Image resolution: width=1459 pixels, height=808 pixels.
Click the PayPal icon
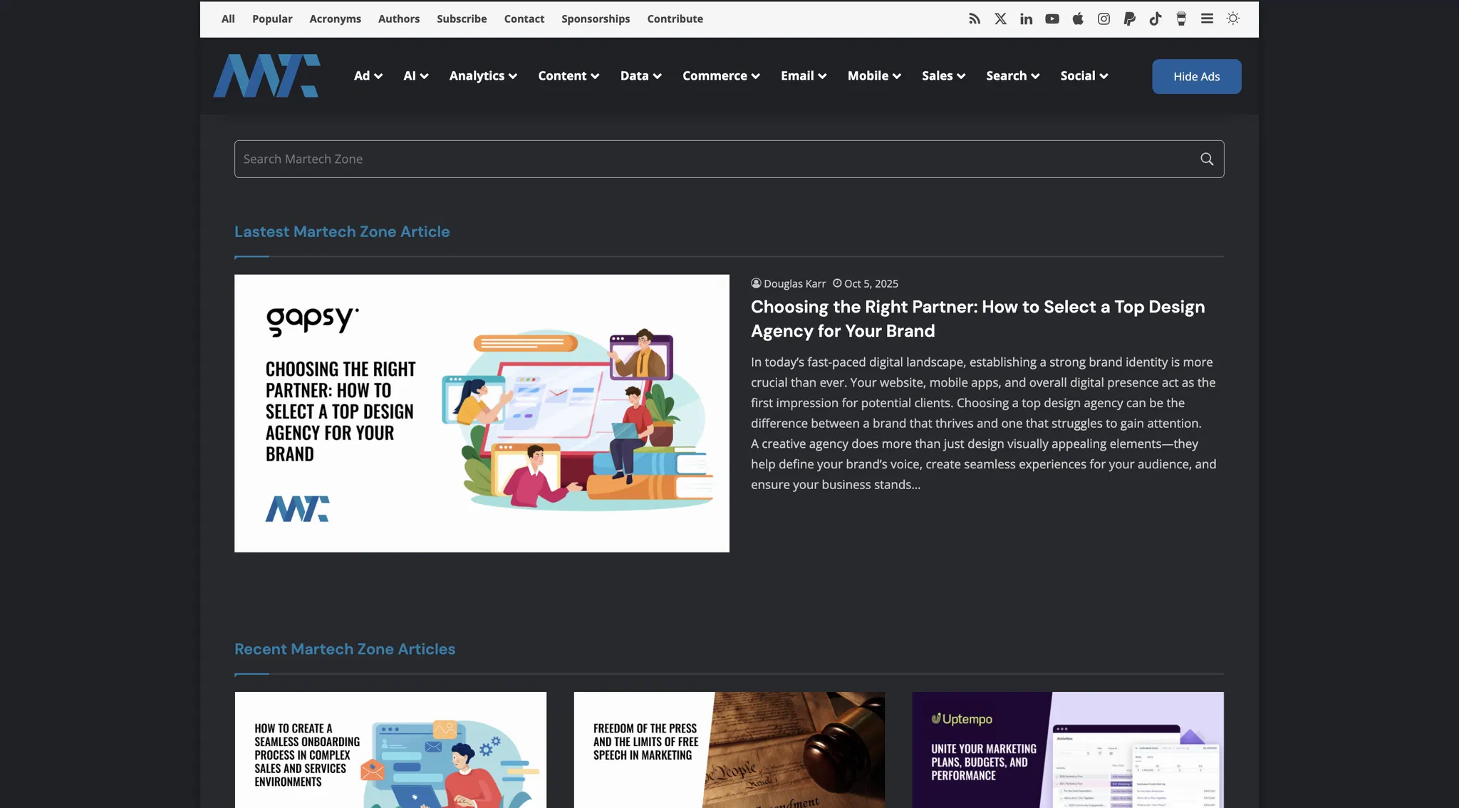pos(1129,19)
